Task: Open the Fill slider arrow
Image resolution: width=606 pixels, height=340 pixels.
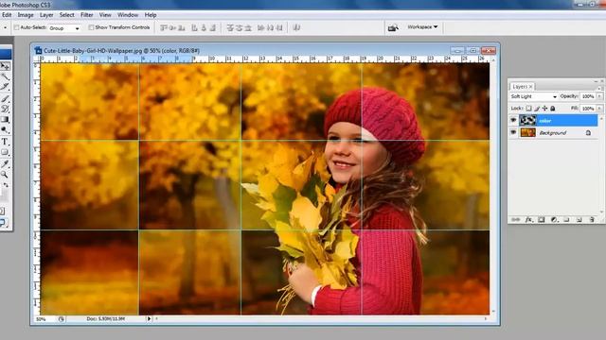Action: point(599,109)
